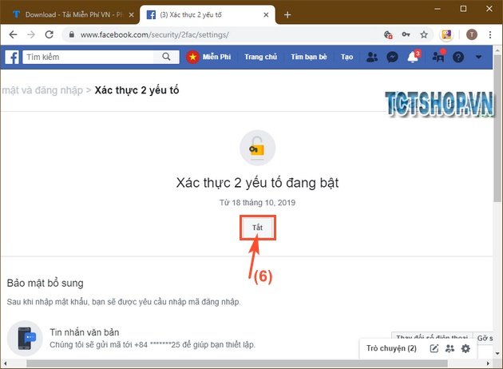Click the unlocked padlock graphic
Image resolution: width=503 pixels, height=369 pixels.
pyautogui.click(x=258, y=148)
